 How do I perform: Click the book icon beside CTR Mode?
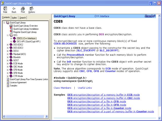11,76
